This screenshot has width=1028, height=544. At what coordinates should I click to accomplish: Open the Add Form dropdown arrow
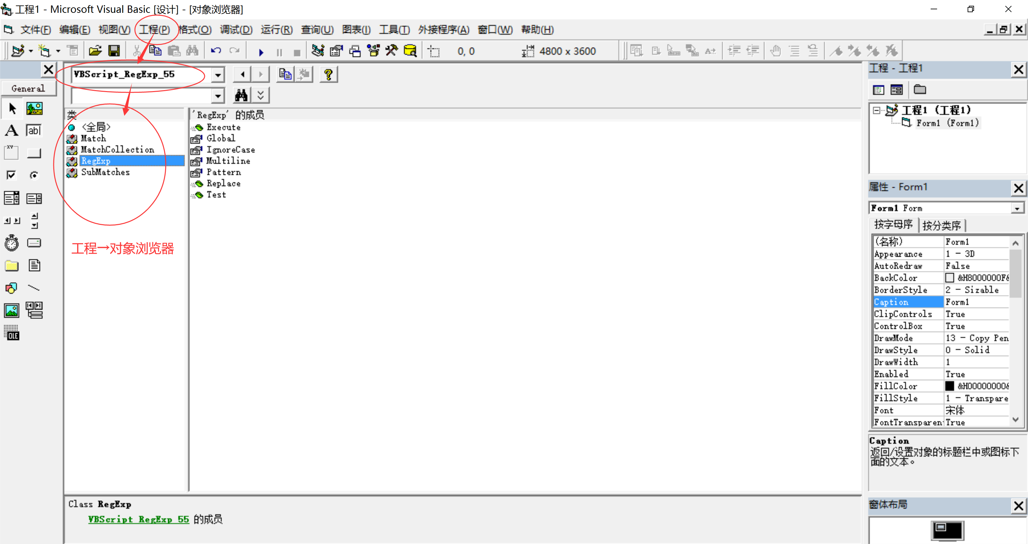[x=58, y=51]
